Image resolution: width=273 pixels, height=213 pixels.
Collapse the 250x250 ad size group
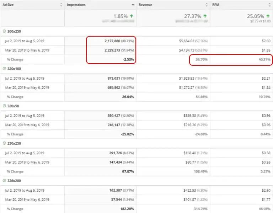(x=4, y=143)
